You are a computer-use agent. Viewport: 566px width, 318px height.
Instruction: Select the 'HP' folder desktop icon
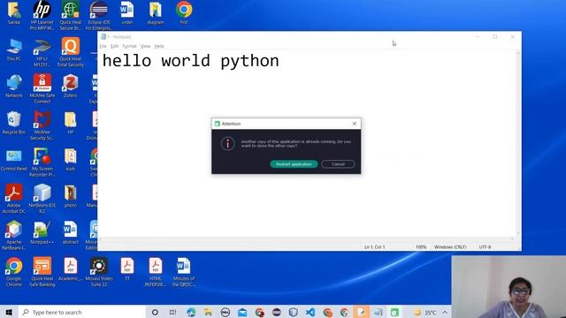tap(71, 124)
